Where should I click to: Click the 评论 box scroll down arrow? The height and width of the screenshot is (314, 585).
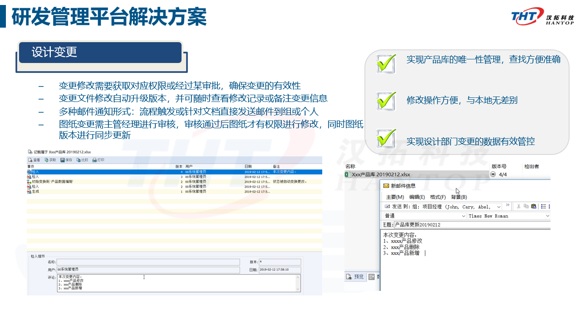click(x=298, y=289)
